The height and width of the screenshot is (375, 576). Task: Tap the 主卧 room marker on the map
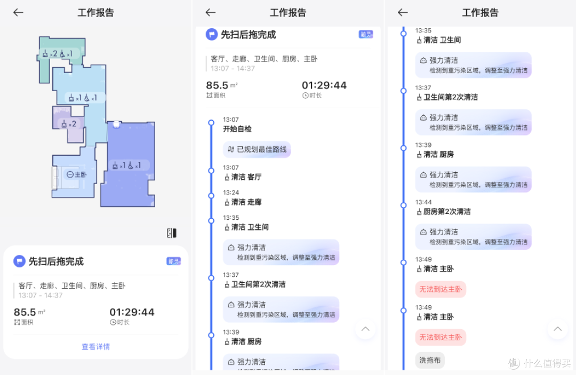(x=76, y=174)
